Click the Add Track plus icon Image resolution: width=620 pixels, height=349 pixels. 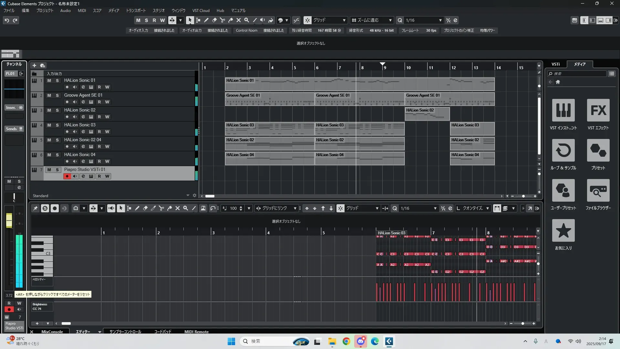(34, 65)
